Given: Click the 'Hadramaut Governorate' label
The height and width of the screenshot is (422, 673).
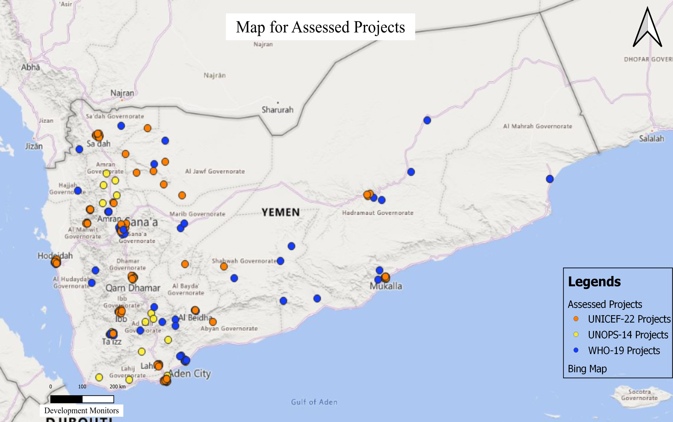Looking at the screenshot, I should [x=378, y=213].
